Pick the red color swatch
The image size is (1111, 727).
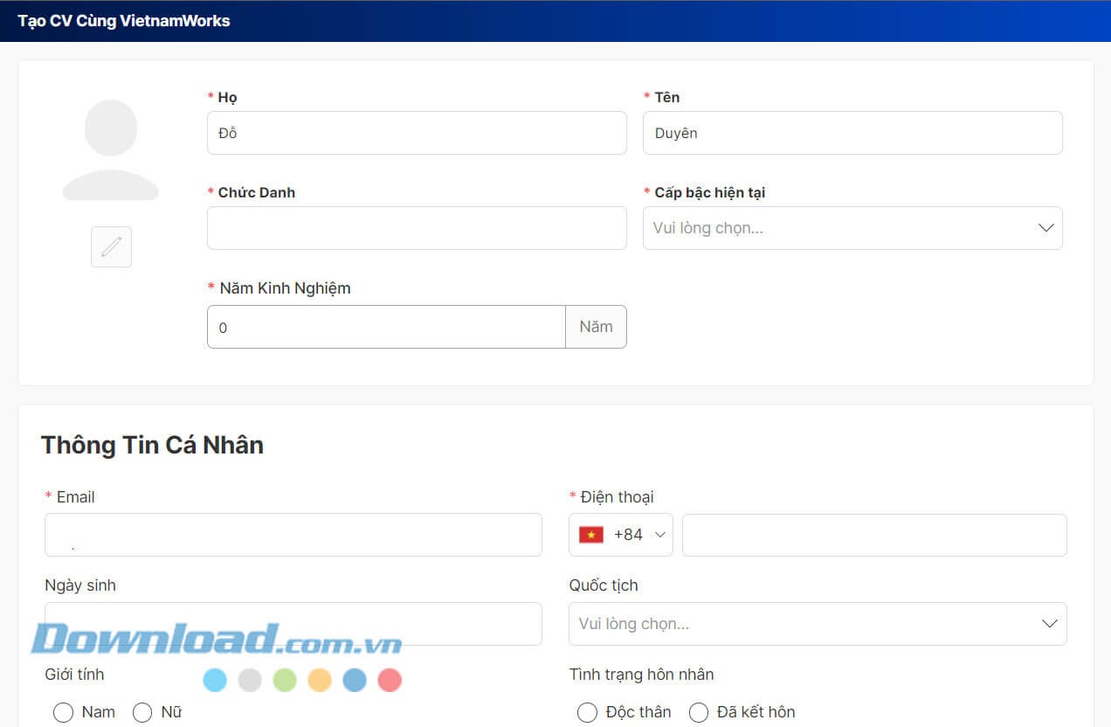point(390,680)
